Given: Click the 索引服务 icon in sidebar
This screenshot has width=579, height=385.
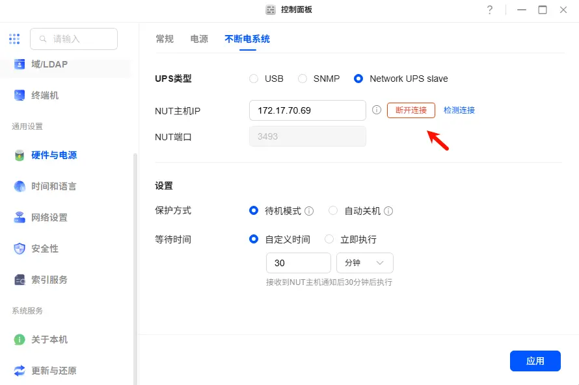Looking at the screenshot, I should [20, 280].
